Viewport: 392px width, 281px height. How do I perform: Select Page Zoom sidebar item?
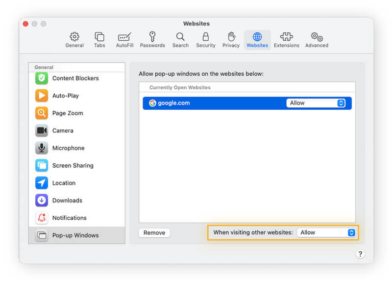[68, 113]
